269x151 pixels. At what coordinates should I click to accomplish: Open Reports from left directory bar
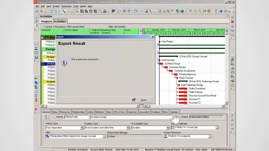(36, 53)
